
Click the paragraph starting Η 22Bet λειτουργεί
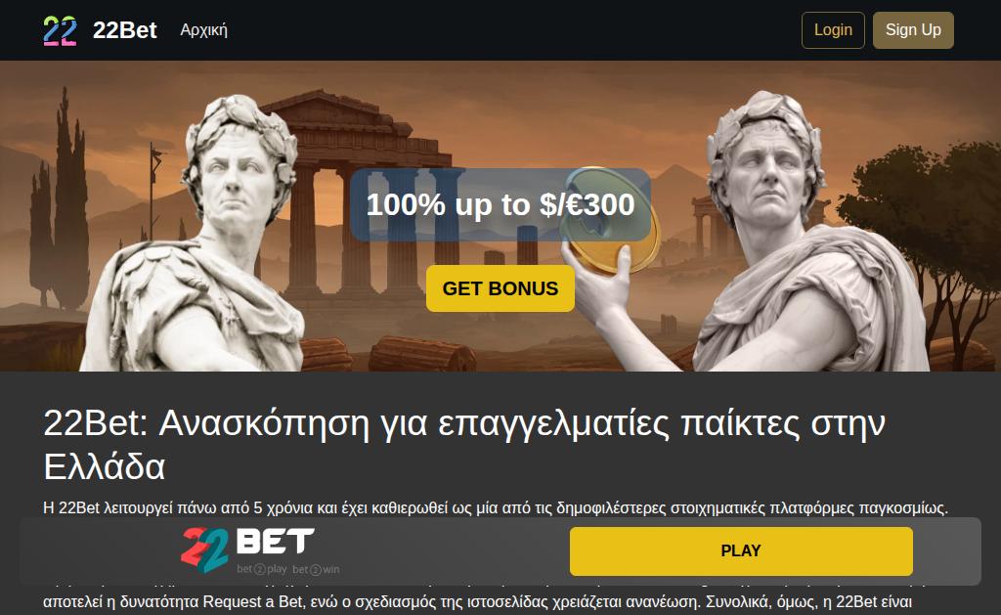[x=496, y=507]
